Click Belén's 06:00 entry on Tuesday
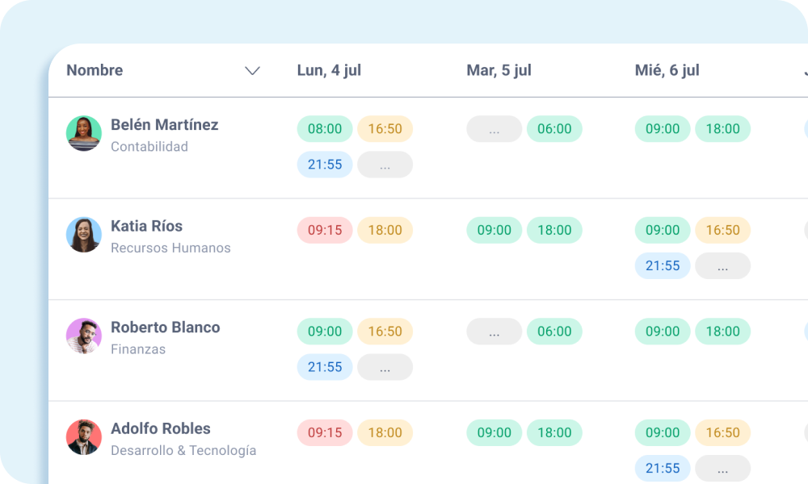The width and height of the screenshot is (808, 484). pyautogui.click(x=555, y=128)
